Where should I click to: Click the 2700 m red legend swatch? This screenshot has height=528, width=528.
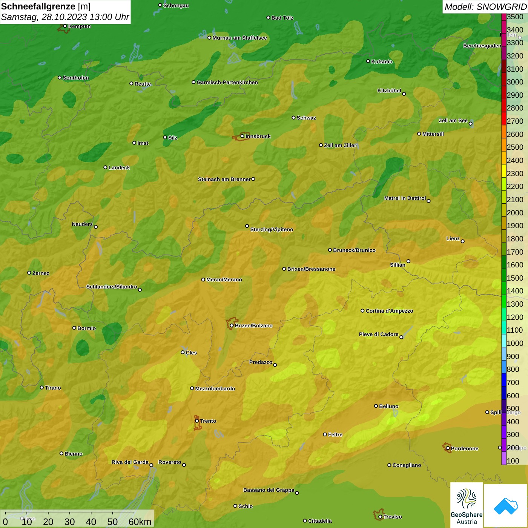click(x=504, y=119)
